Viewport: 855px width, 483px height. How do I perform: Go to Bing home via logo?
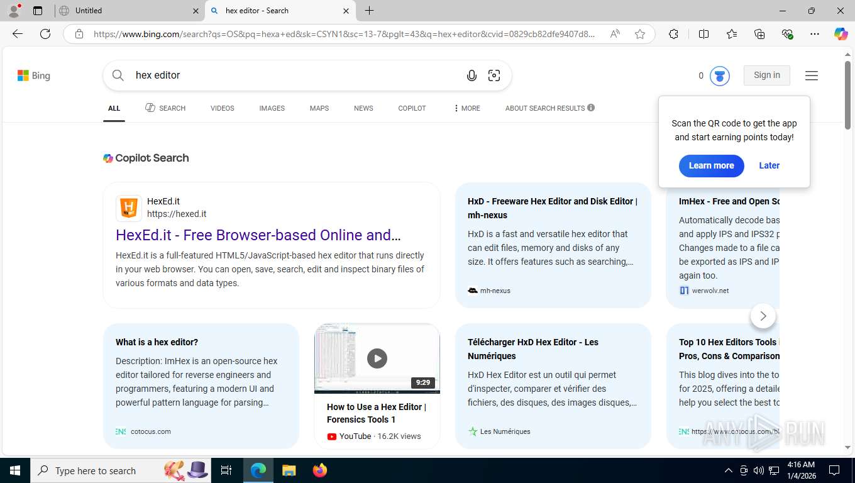coord(34,75)
